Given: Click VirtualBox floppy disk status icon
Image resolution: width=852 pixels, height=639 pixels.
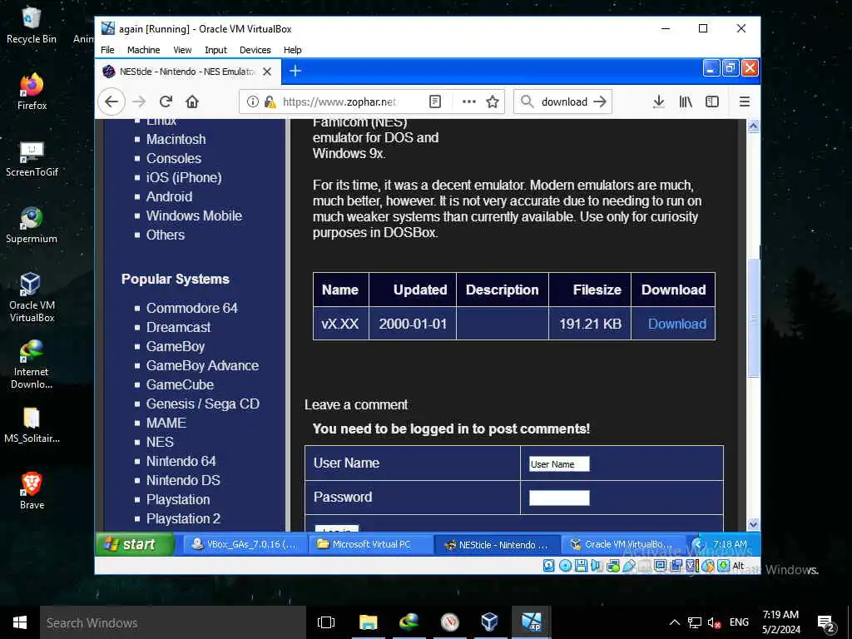Looking at the screenshot, I should coord(581,566).
